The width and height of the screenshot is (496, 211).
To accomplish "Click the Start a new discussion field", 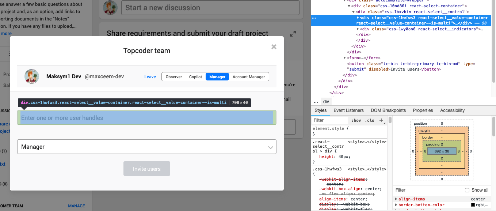I will click(x=210, y=8).
